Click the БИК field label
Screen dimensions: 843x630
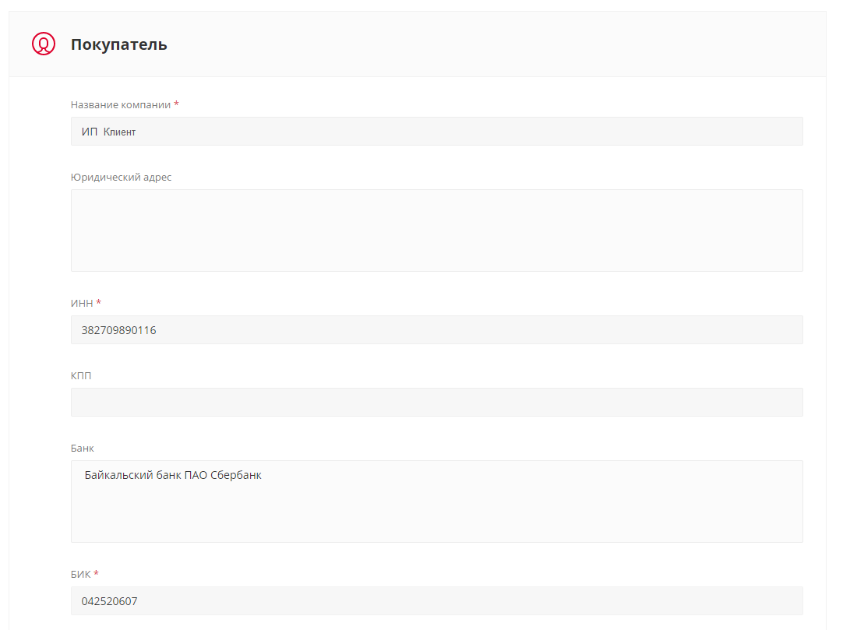[81, 575]
